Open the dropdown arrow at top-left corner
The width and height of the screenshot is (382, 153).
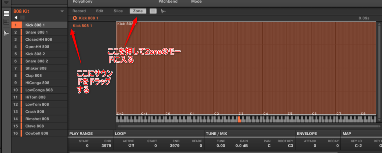click(6, 3)
